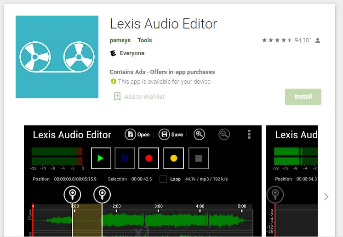Viewport: 343px width, 237px height.
Task: Click the green Play button
Action: (101, 158)
